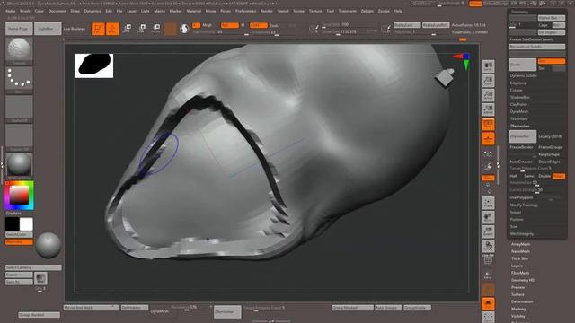Expand ShadowBox section

coord(519,98)
